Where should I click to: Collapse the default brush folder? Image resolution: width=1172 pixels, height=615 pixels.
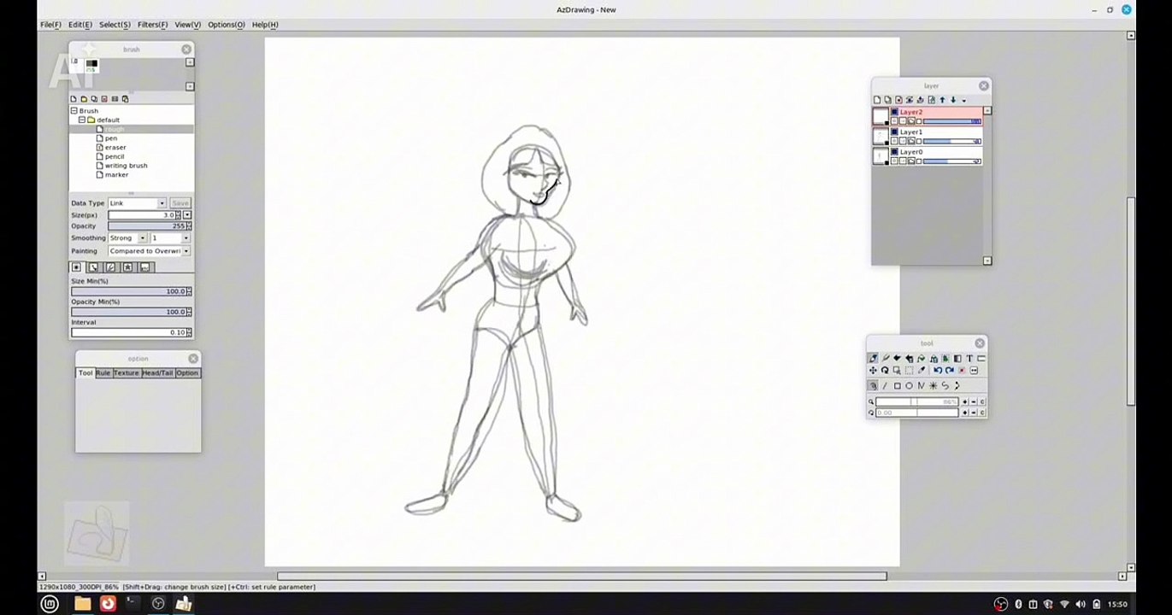pyautogui.click(x=82, y=120)
